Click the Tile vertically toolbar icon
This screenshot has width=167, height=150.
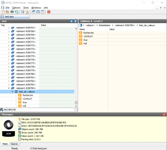pos(43,12)
